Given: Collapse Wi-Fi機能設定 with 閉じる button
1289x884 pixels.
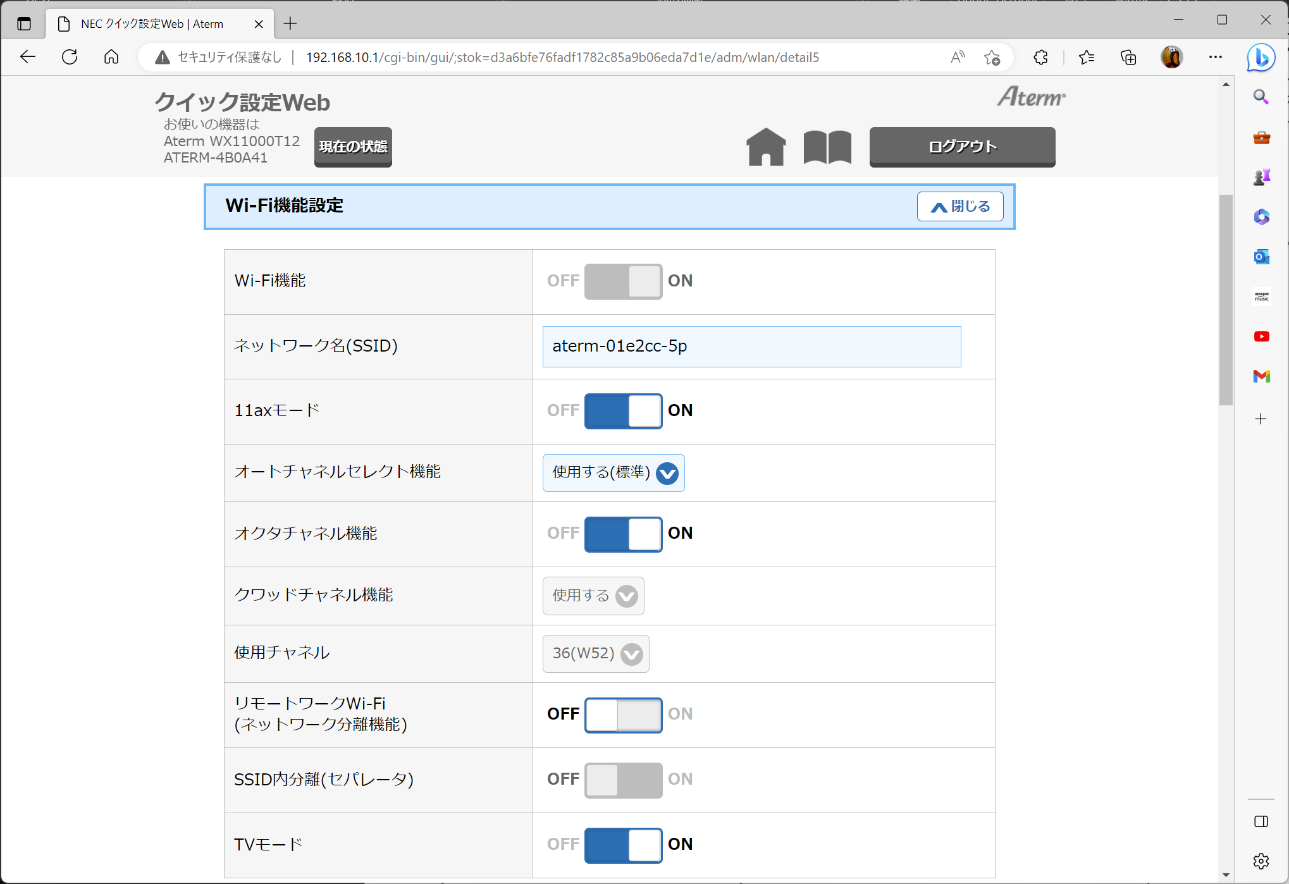Looking at the screenshot, I should 959,206.
